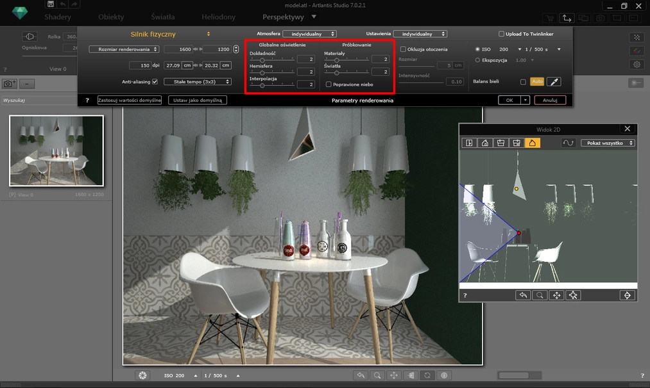Select the Ekspozycja radio button

(477, 60)
